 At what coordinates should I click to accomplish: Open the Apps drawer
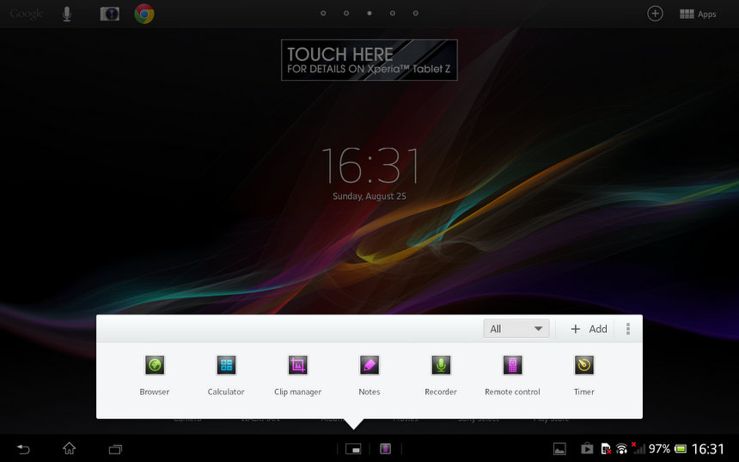698,14
